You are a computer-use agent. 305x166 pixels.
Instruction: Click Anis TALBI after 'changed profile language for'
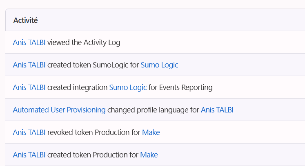[217, 110]
